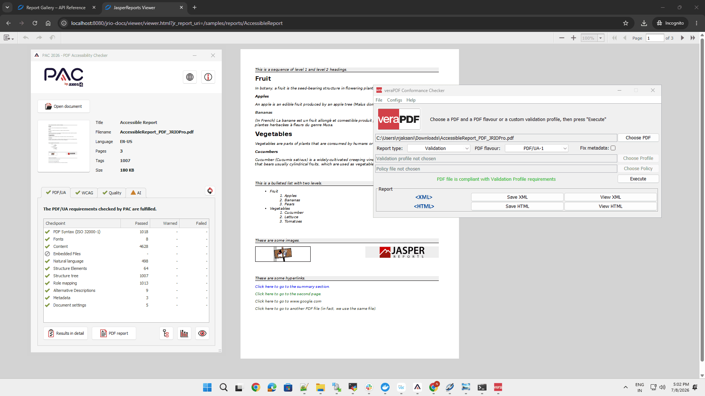The height and width of the screenshot is (396, 705).
Task: Go to first page of report
Action: (614, 38)
